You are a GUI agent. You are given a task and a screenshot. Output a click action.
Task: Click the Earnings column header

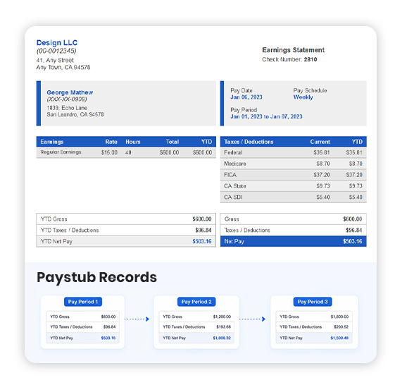coord(52,142)
